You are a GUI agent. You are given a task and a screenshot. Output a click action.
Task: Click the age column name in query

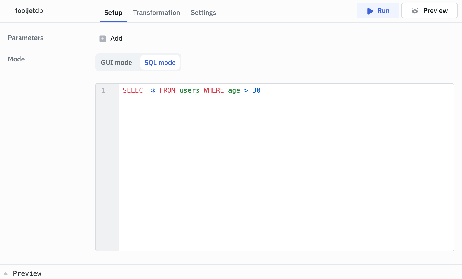(234, 90)
